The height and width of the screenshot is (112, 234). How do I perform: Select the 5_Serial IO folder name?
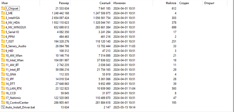tap(12, 32)
